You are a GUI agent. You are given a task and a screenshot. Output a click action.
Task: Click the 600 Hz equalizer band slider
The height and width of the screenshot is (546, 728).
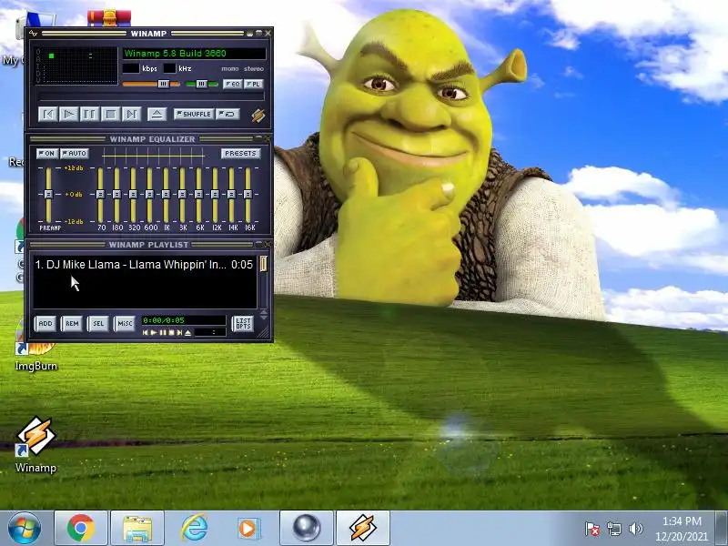pos(149,195)
